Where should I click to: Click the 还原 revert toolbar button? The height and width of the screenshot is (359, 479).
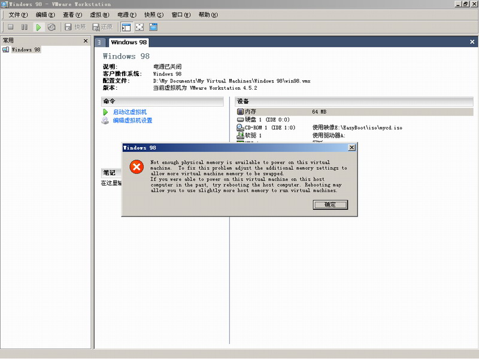pyautogui.click(x=102, y=27)
